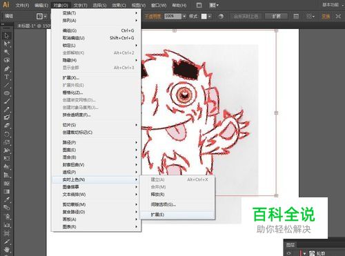Click the orange 不透明度 link
Screen dimensions: 345x256
pyautogui.click(x=152, y=17)
